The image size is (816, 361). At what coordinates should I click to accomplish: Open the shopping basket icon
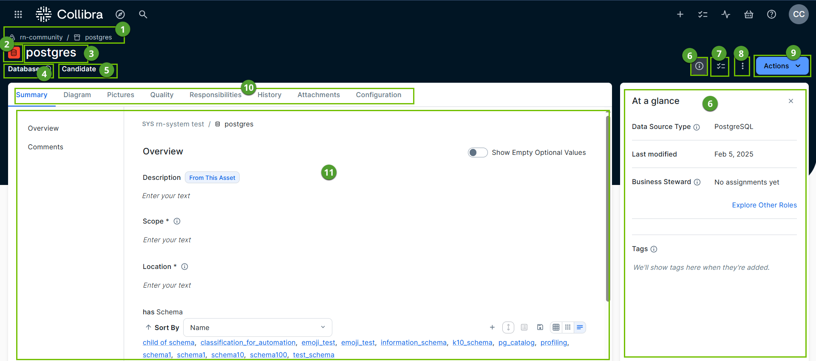[x=748, y=14]
